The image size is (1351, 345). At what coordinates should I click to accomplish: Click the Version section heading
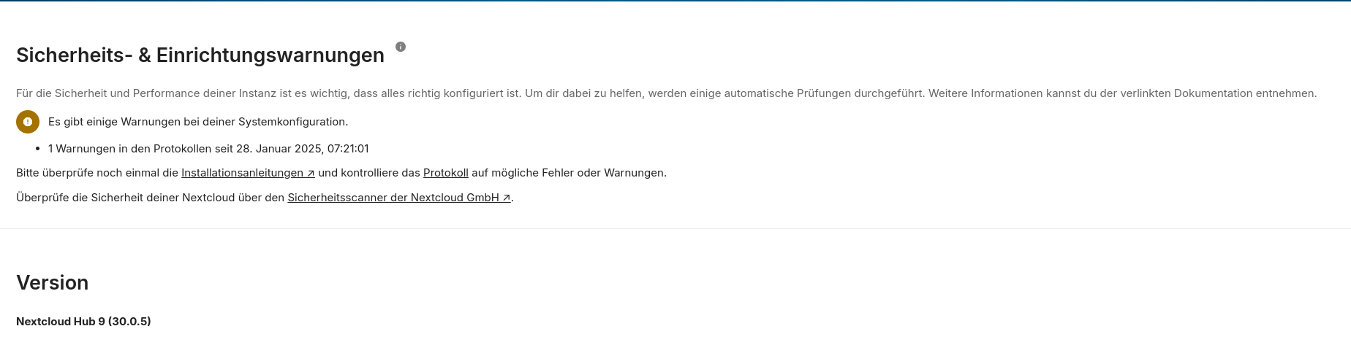pos(52,283)
